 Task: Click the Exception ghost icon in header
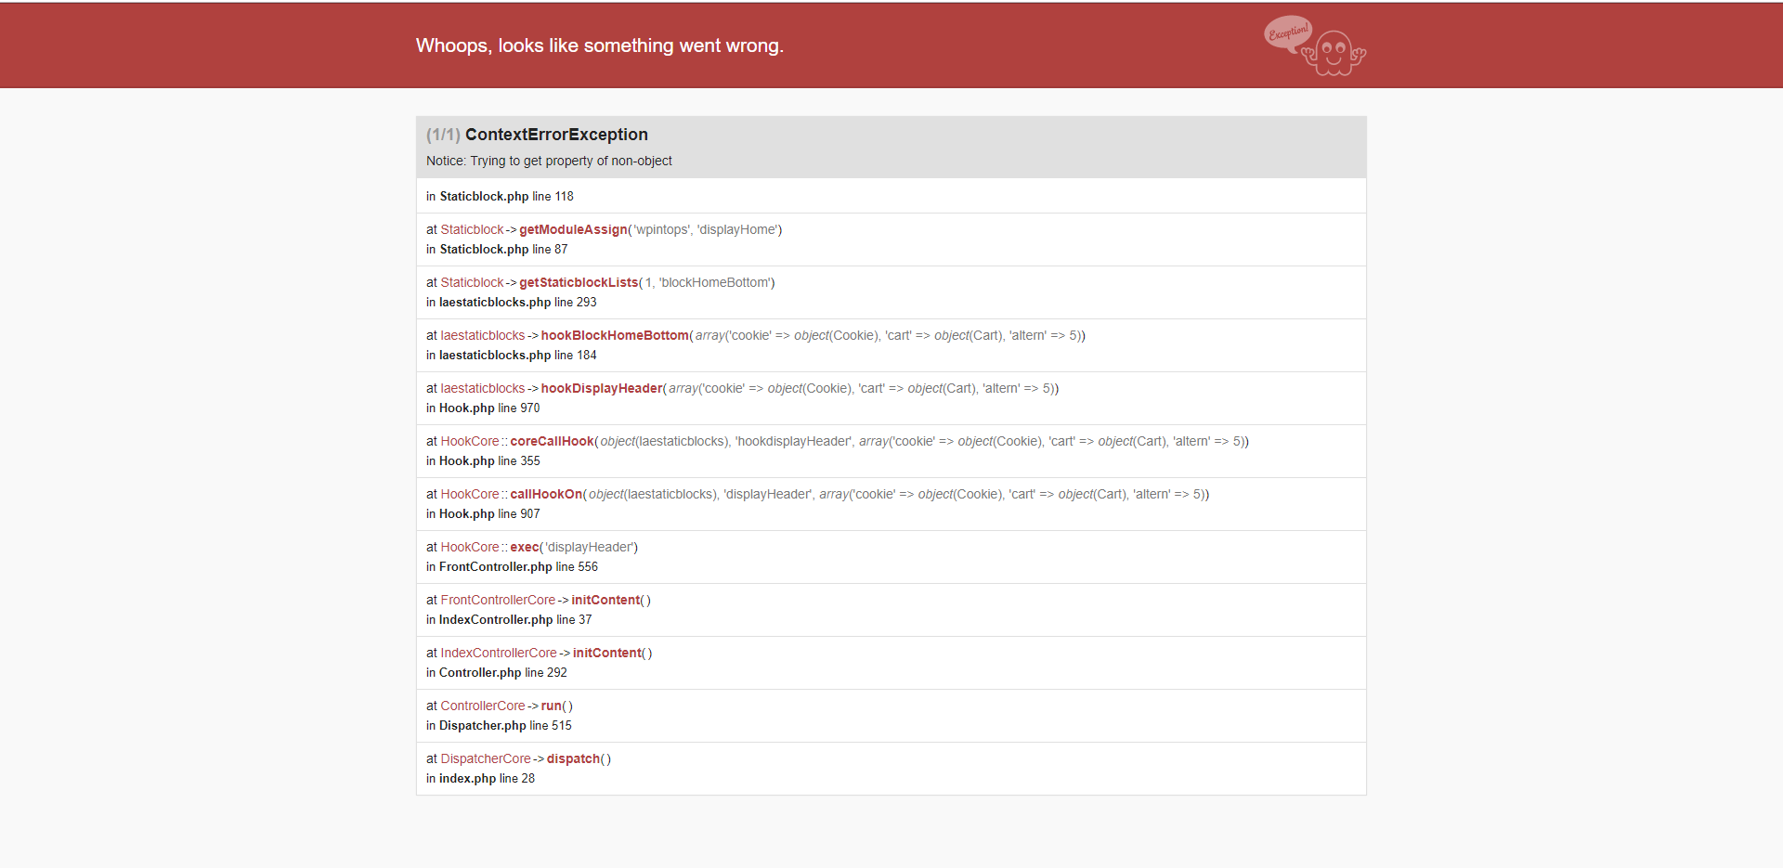[1315, 45]
